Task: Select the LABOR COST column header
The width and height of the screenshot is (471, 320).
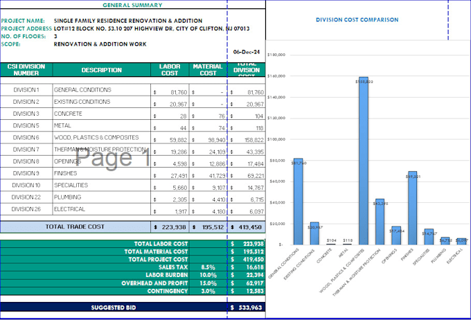Action: point(170,70)
